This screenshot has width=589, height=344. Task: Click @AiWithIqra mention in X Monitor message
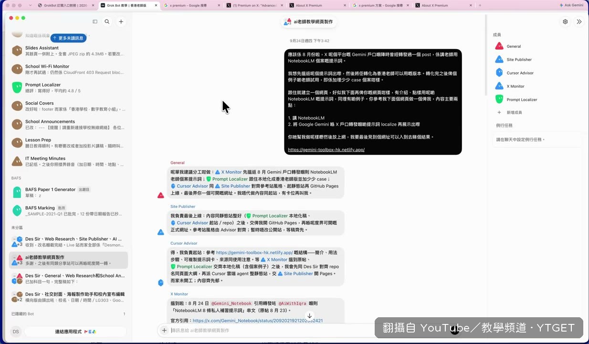pyautogui.click(x=293, y=303)
